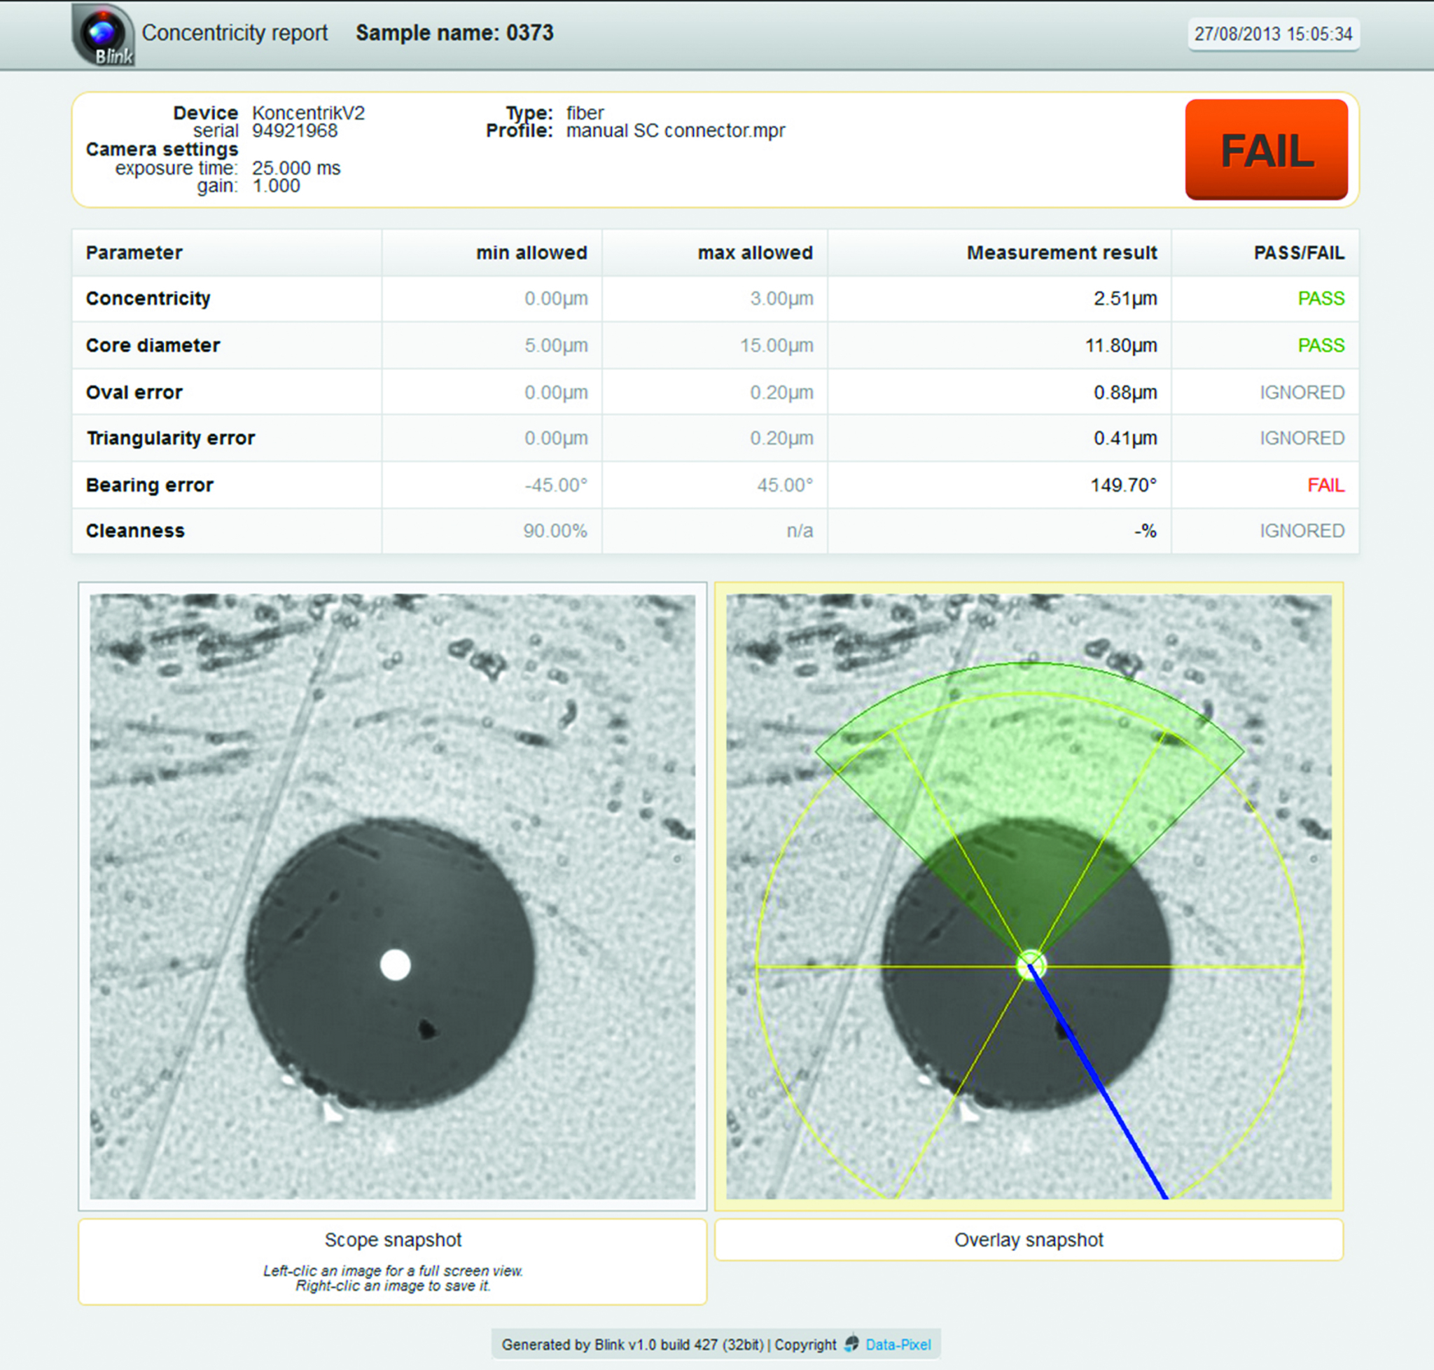Click the Sample name 0373 title
The image size is (1434, 1370).
pos(454,33)
